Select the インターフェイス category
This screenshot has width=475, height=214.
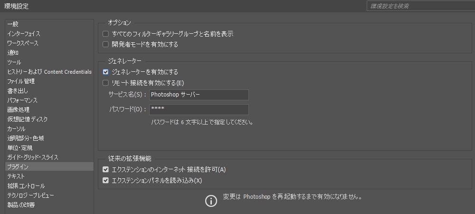(x=49, y=34)
